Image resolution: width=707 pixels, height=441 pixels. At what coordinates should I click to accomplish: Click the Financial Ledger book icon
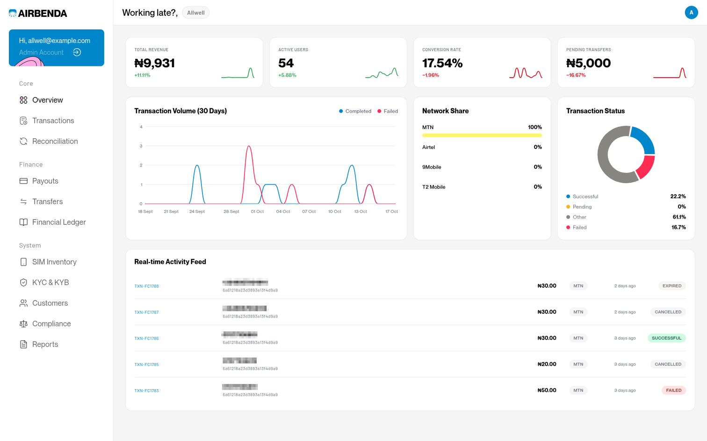[23, 222]
